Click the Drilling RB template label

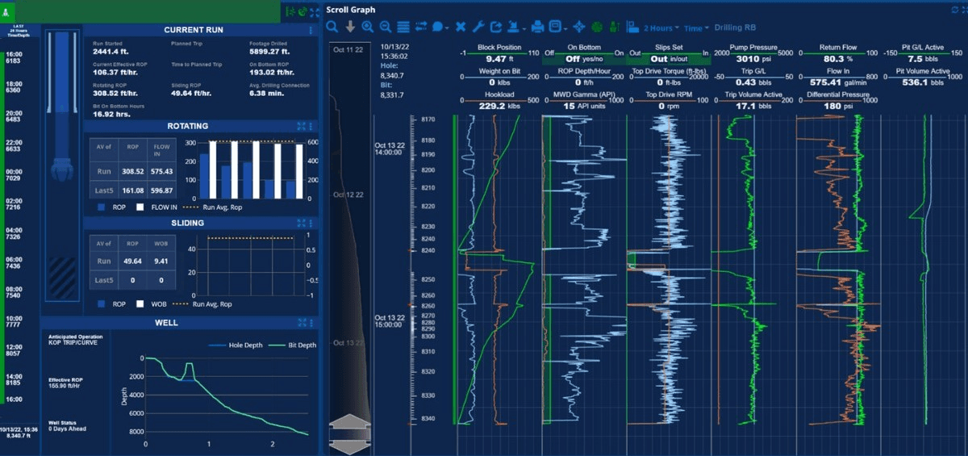tap(735, 28)
